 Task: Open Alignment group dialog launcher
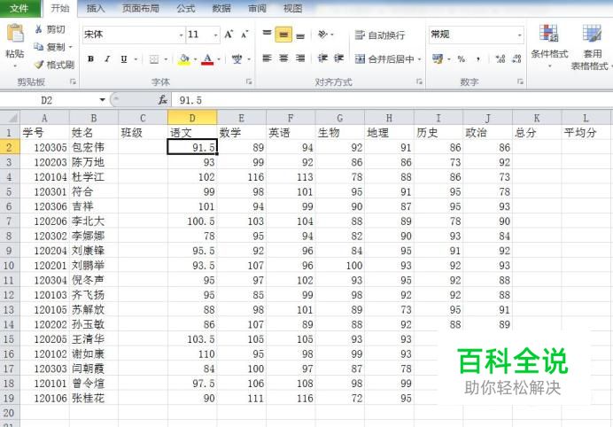pyautogui.click(x=419, y=82)
